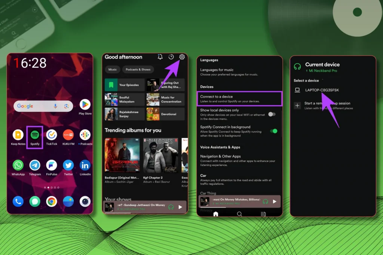Tap the microphone in the Google search bar
The image size is (383, 255).
click(55, 106)
